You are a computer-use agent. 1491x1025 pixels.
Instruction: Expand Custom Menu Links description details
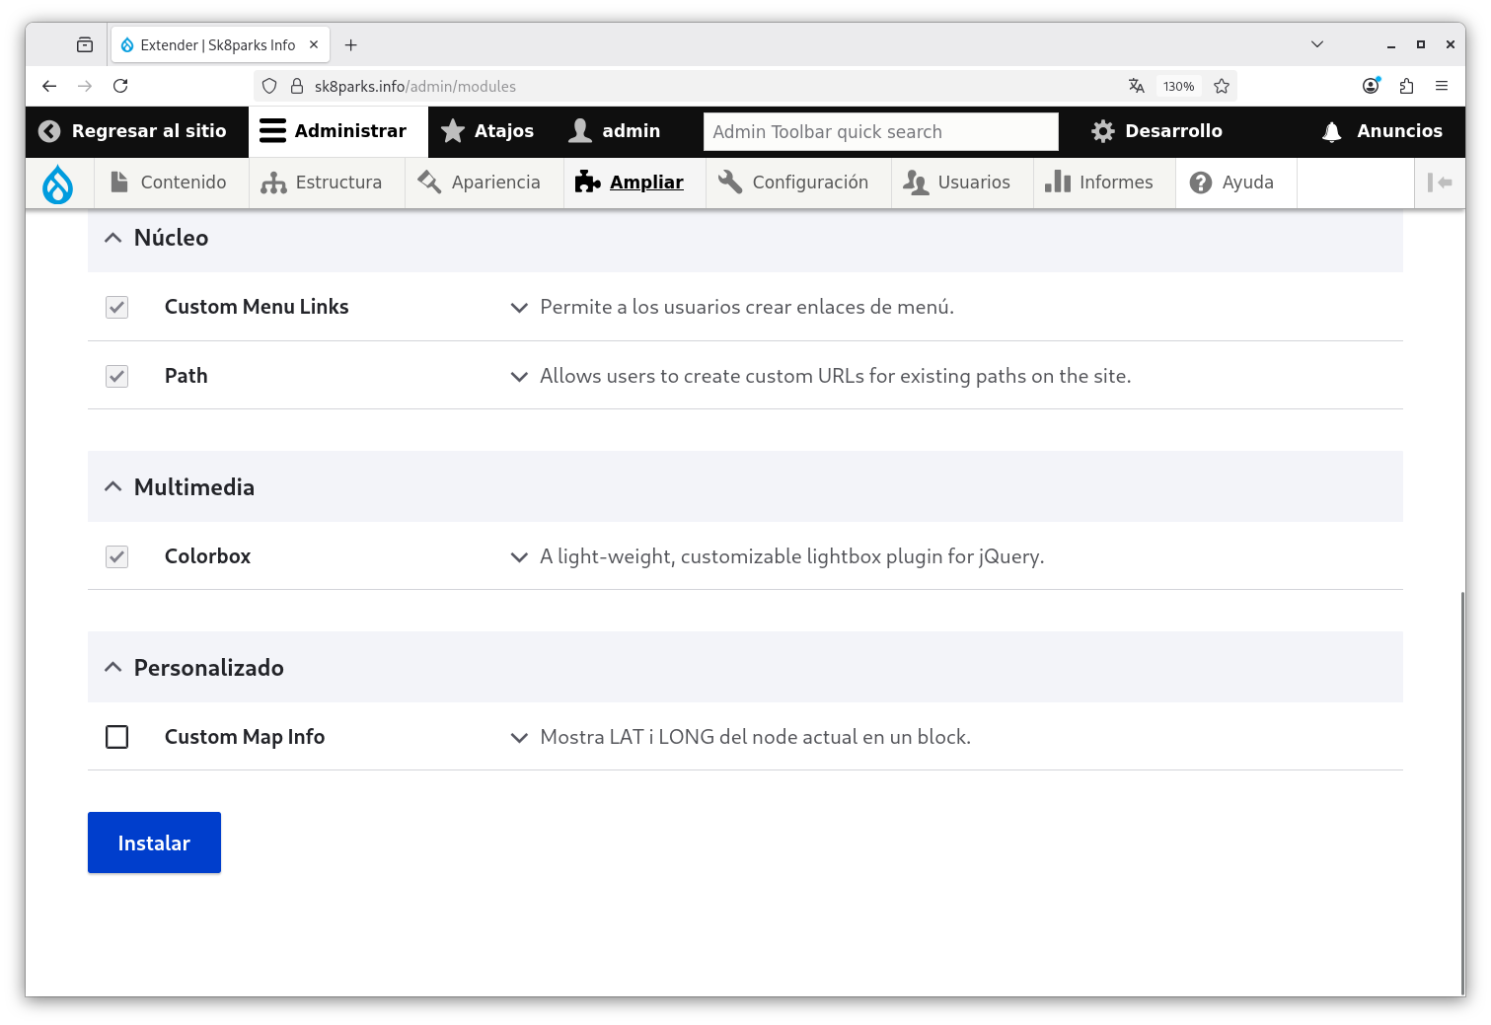[519, 308]
